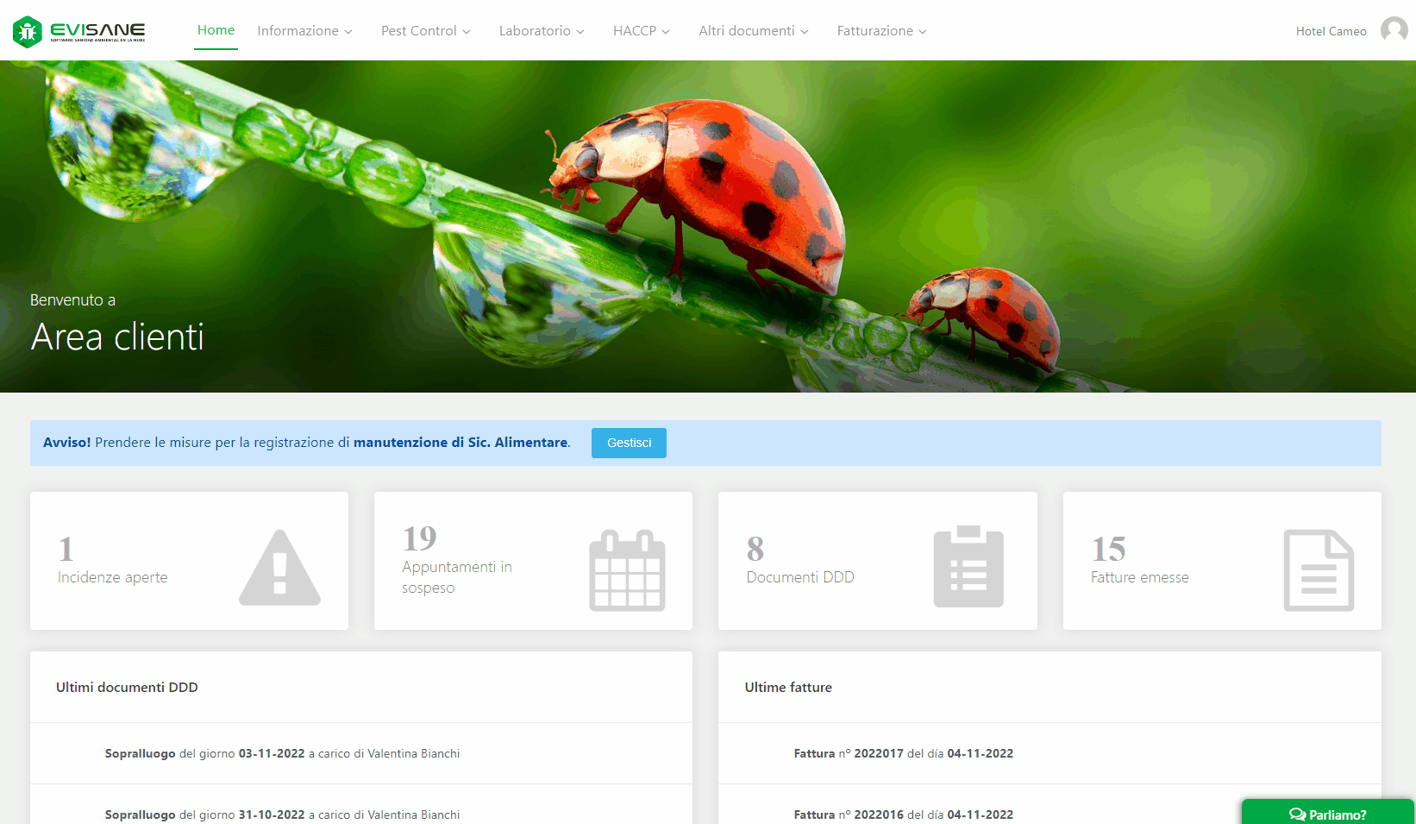Open the Laboratorio dropdown menu

click(541, 31)
